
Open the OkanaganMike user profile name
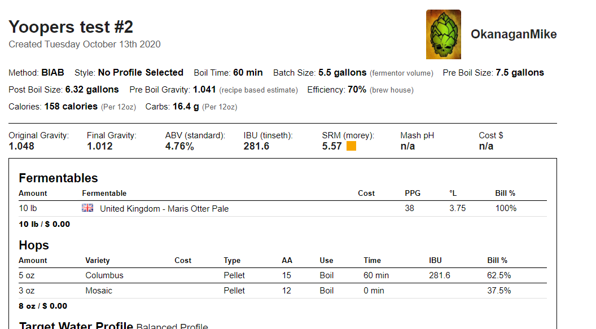(x=514, y=34)
